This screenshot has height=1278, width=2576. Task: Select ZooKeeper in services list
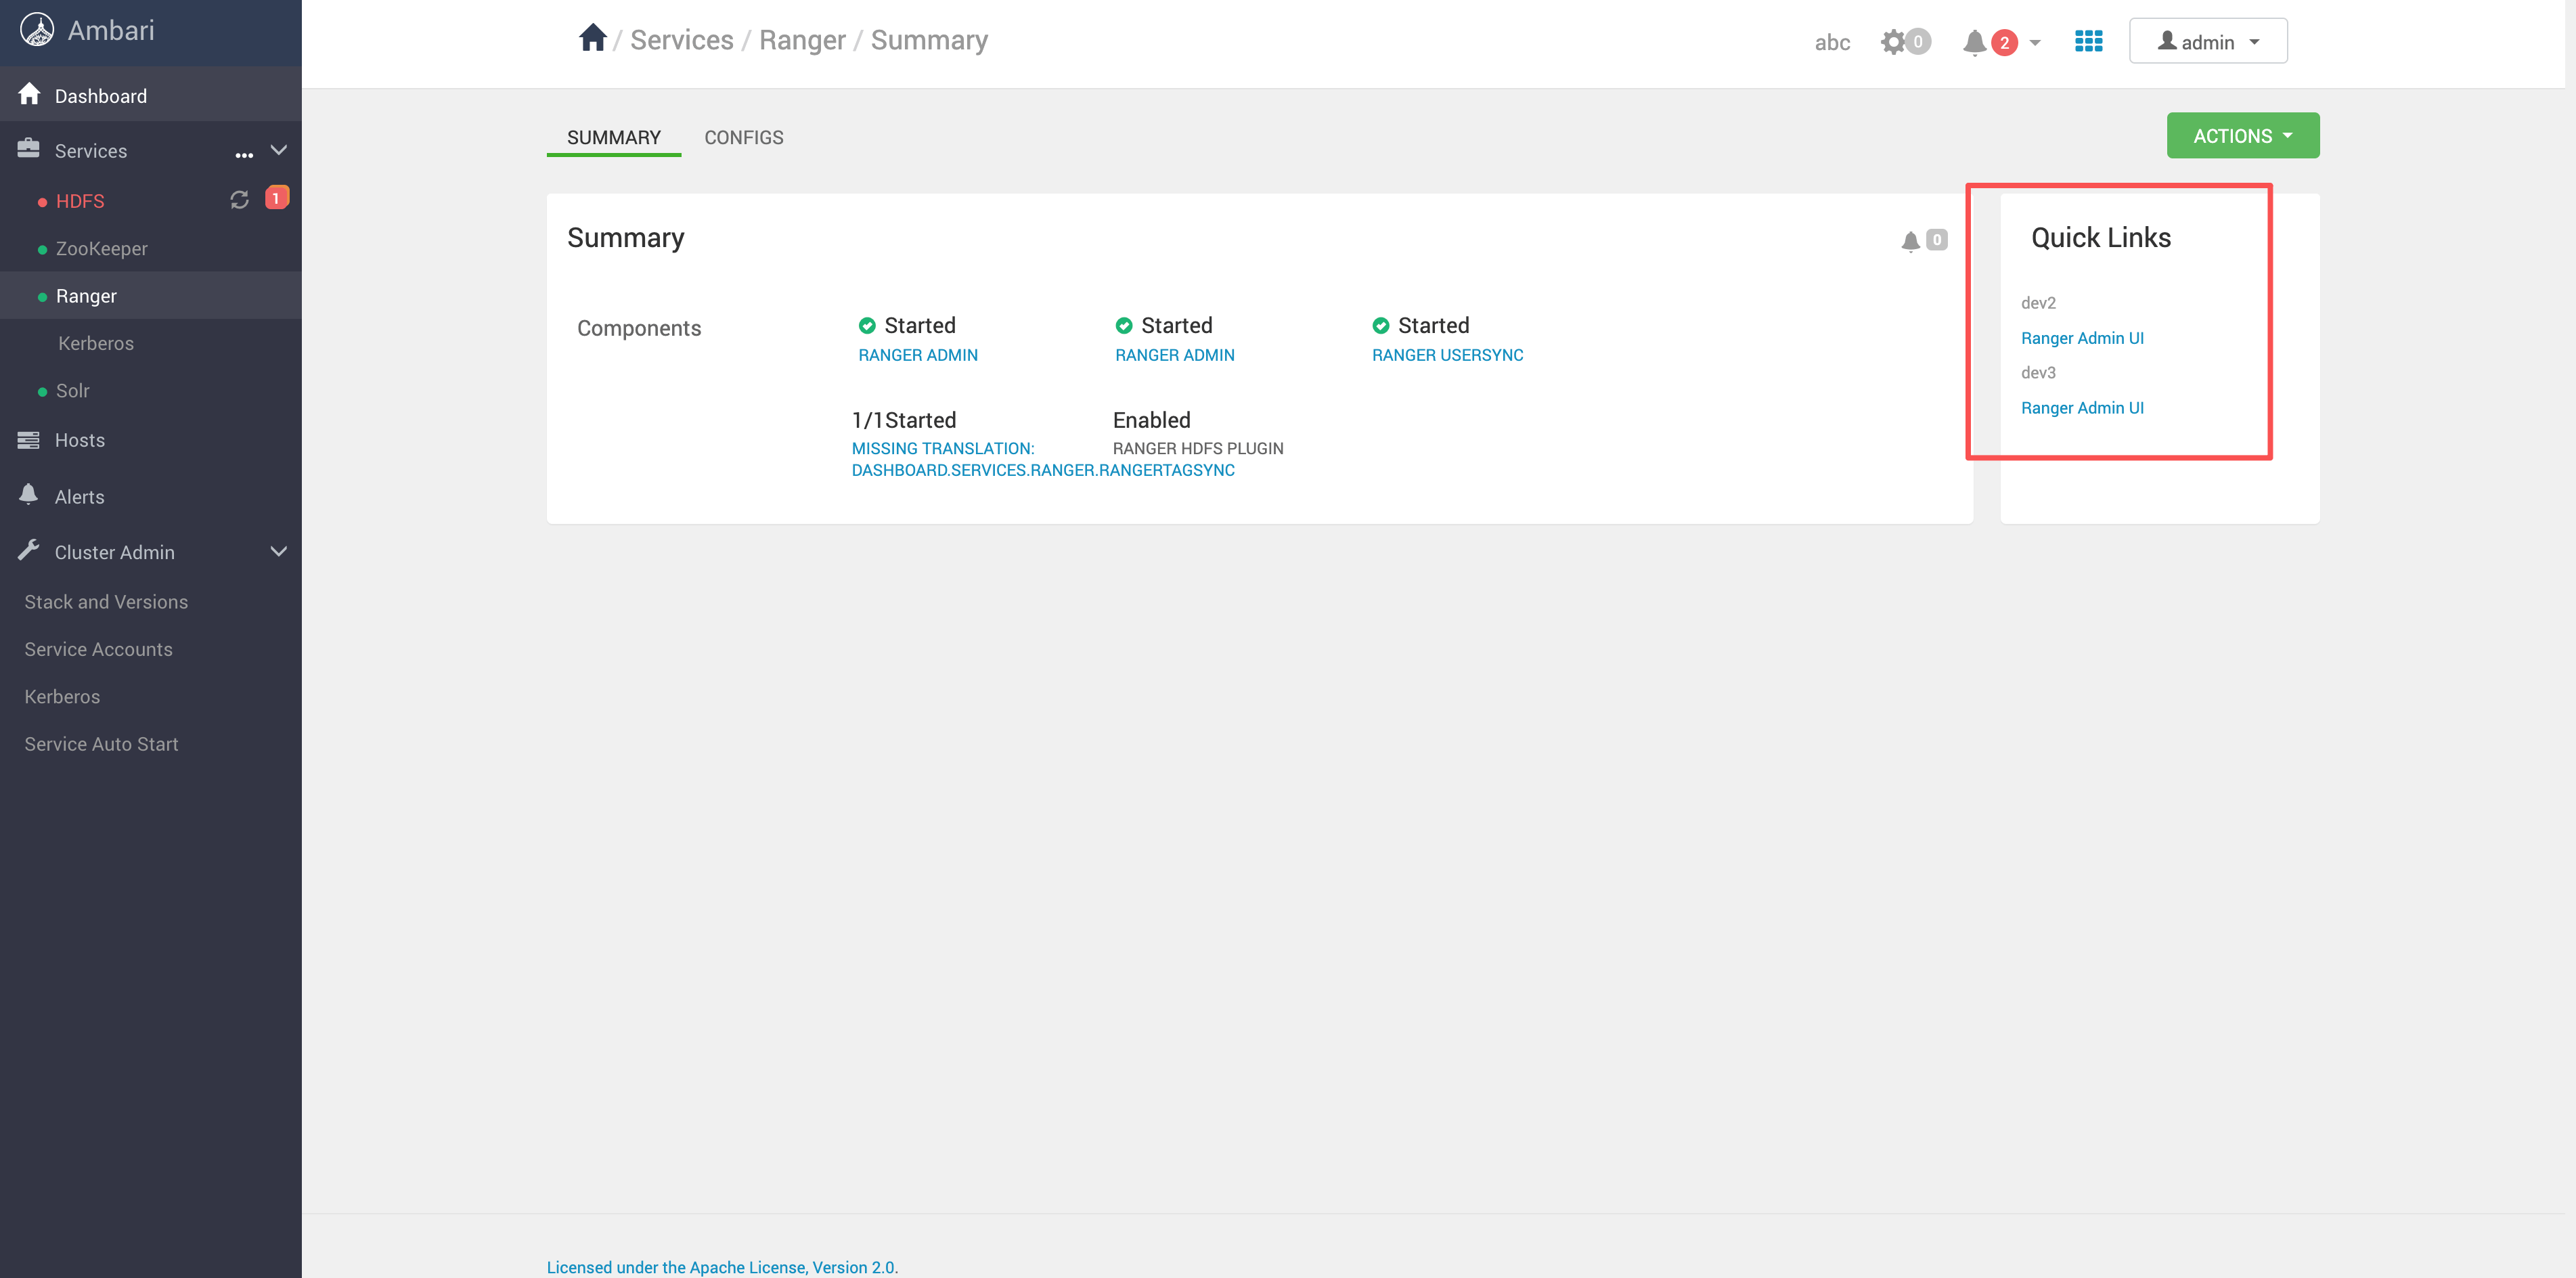click(x=101, y=248)
